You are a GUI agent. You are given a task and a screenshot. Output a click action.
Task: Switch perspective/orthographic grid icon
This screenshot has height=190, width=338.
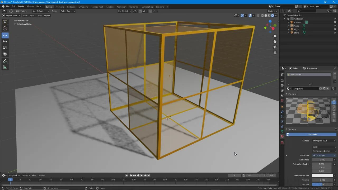[275, 52]
